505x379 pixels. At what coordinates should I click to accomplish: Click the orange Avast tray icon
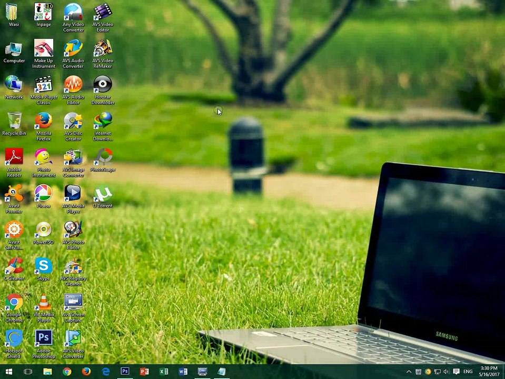coord(428,372)
